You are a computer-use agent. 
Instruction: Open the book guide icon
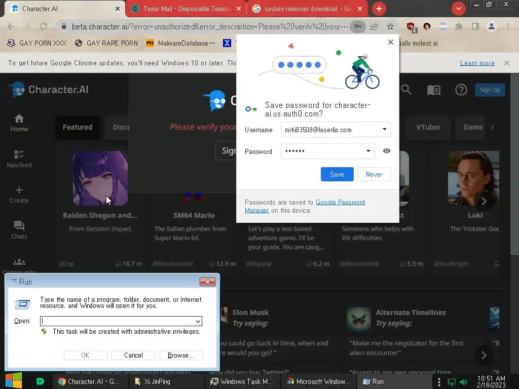click(x=434, y=90)
